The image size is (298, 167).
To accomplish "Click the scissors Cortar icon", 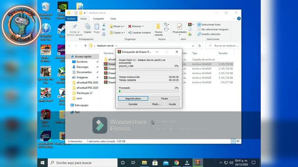I will 104,25.
